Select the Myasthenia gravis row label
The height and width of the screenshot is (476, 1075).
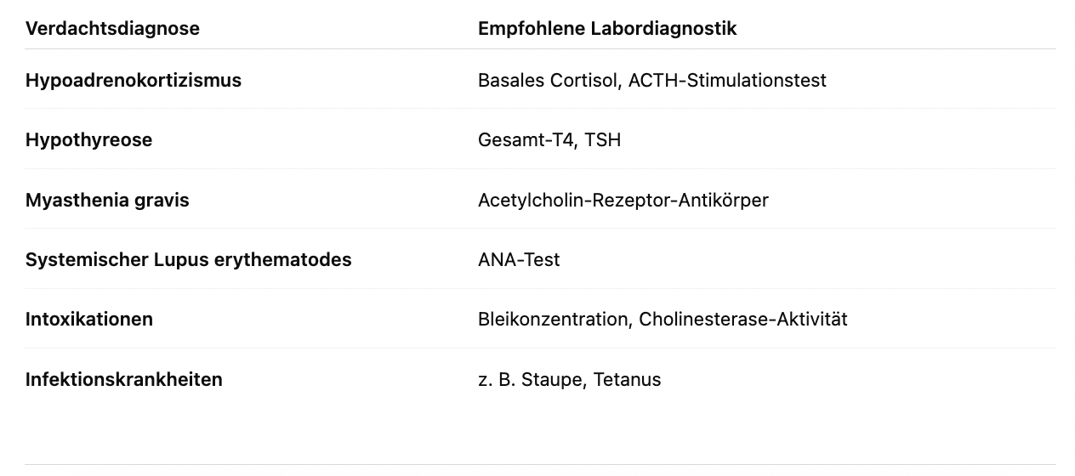point(107,201)
